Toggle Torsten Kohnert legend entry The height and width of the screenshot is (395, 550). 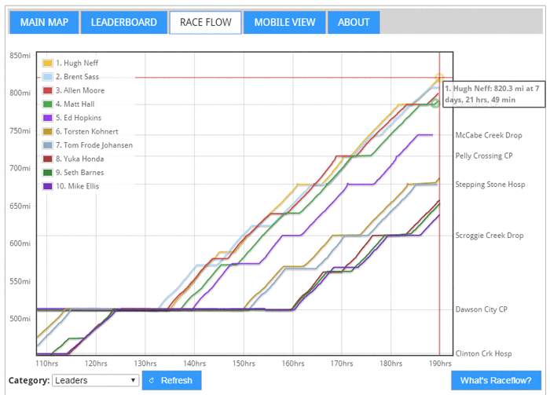click(x=86, y=132)
